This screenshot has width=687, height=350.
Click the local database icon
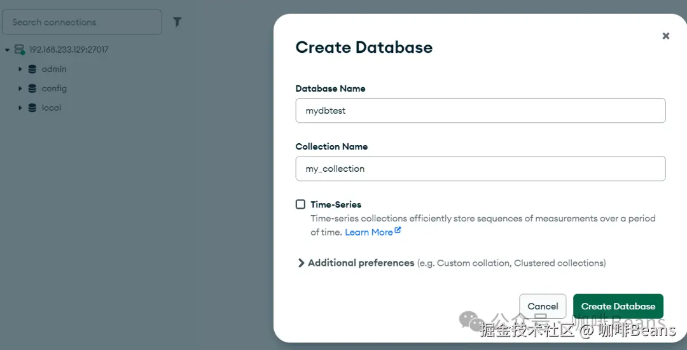pyautogui.click(x=32, y=108)
